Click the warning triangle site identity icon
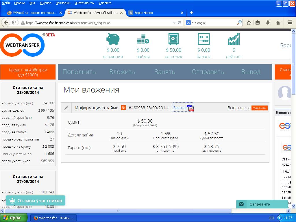Image resolution: width=296 pixels, height=222 pixels. click(23, 23)
